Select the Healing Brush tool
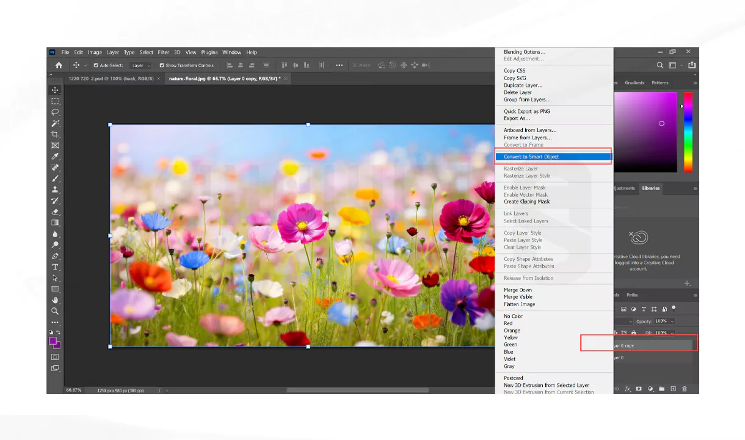The height and width of the screenshot is (440, 745). [55, 167]
